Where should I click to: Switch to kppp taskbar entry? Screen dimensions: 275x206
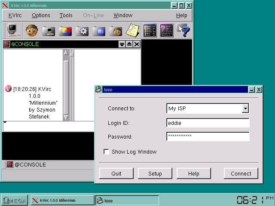(x=127, y=200)
